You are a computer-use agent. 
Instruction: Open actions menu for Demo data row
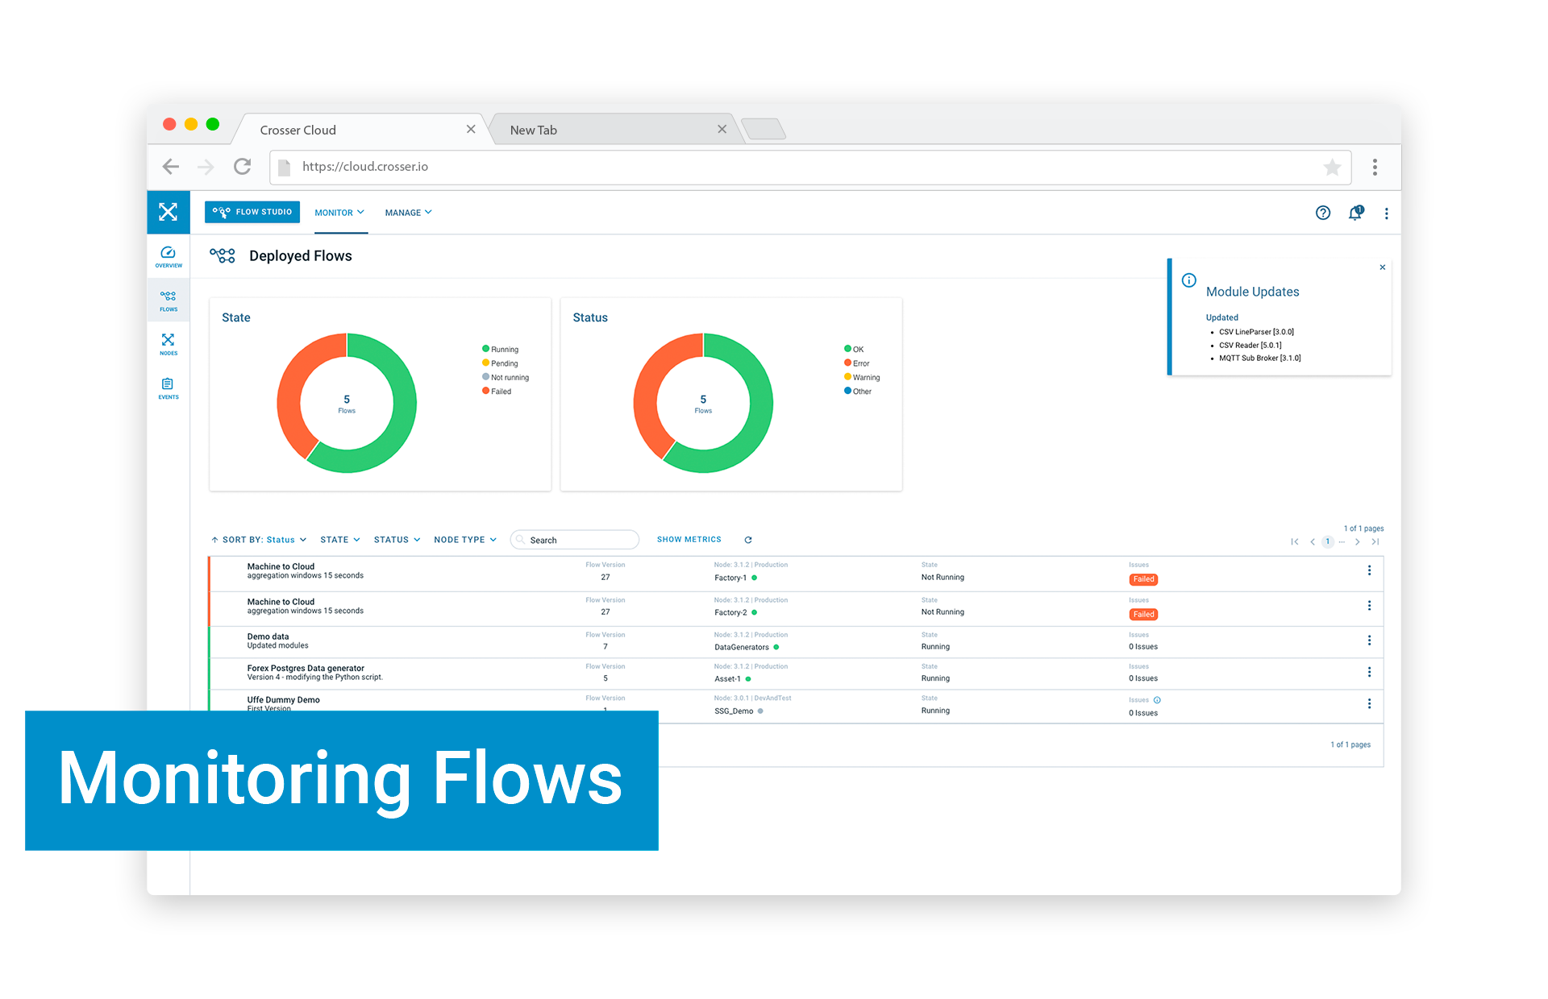tap(1369, 640)
